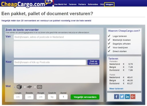Open Facebook share icon
Viewport: 147px width, 106px height.
pos(116,97)
